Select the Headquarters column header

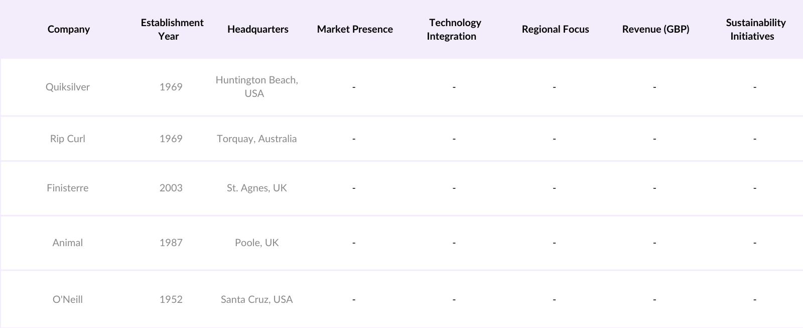point(257,29)
